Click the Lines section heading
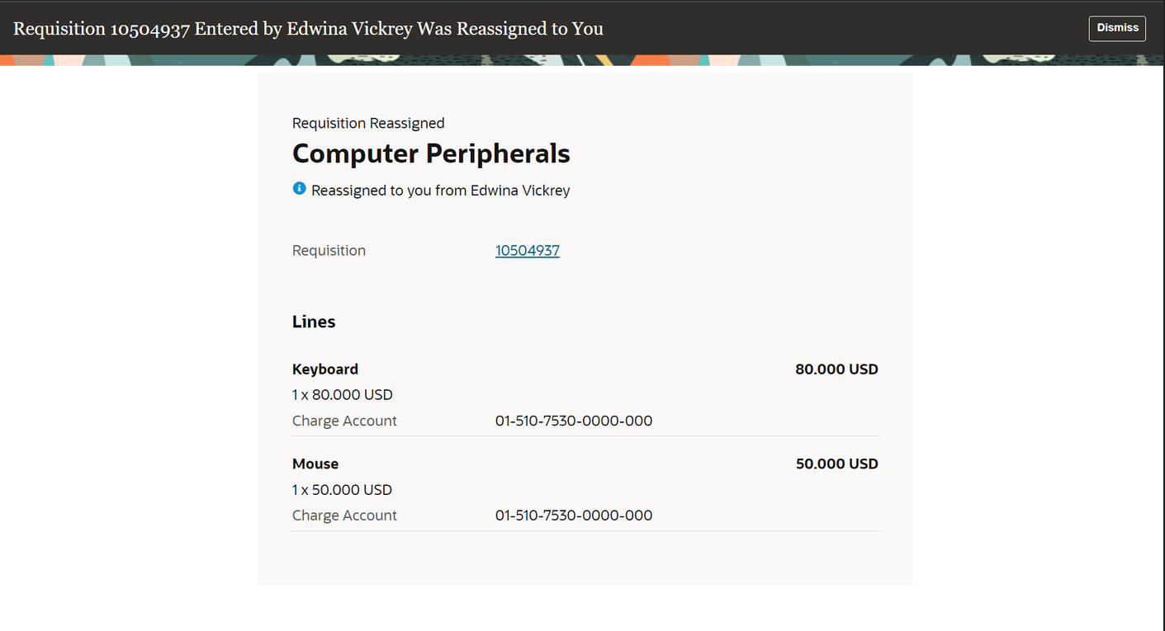Screen dimensions: 1165x631 314,322
